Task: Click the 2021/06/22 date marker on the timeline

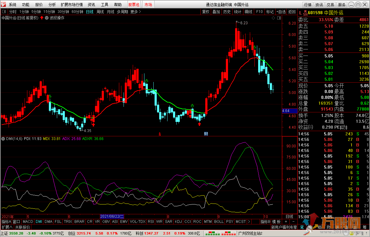Action: tap(112, 216)
